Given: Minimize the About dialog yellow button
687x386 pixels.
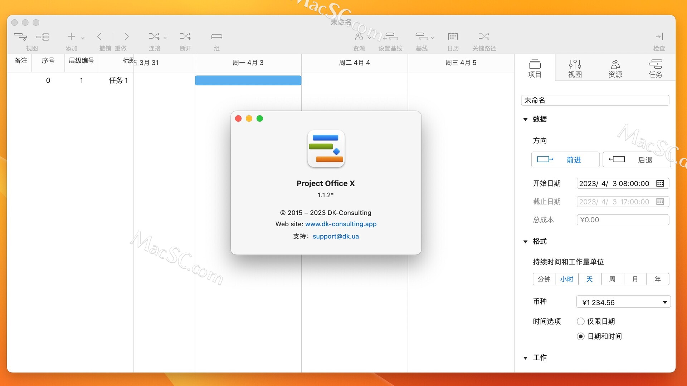Looking at the screenshot, I should tap(249, 119).
